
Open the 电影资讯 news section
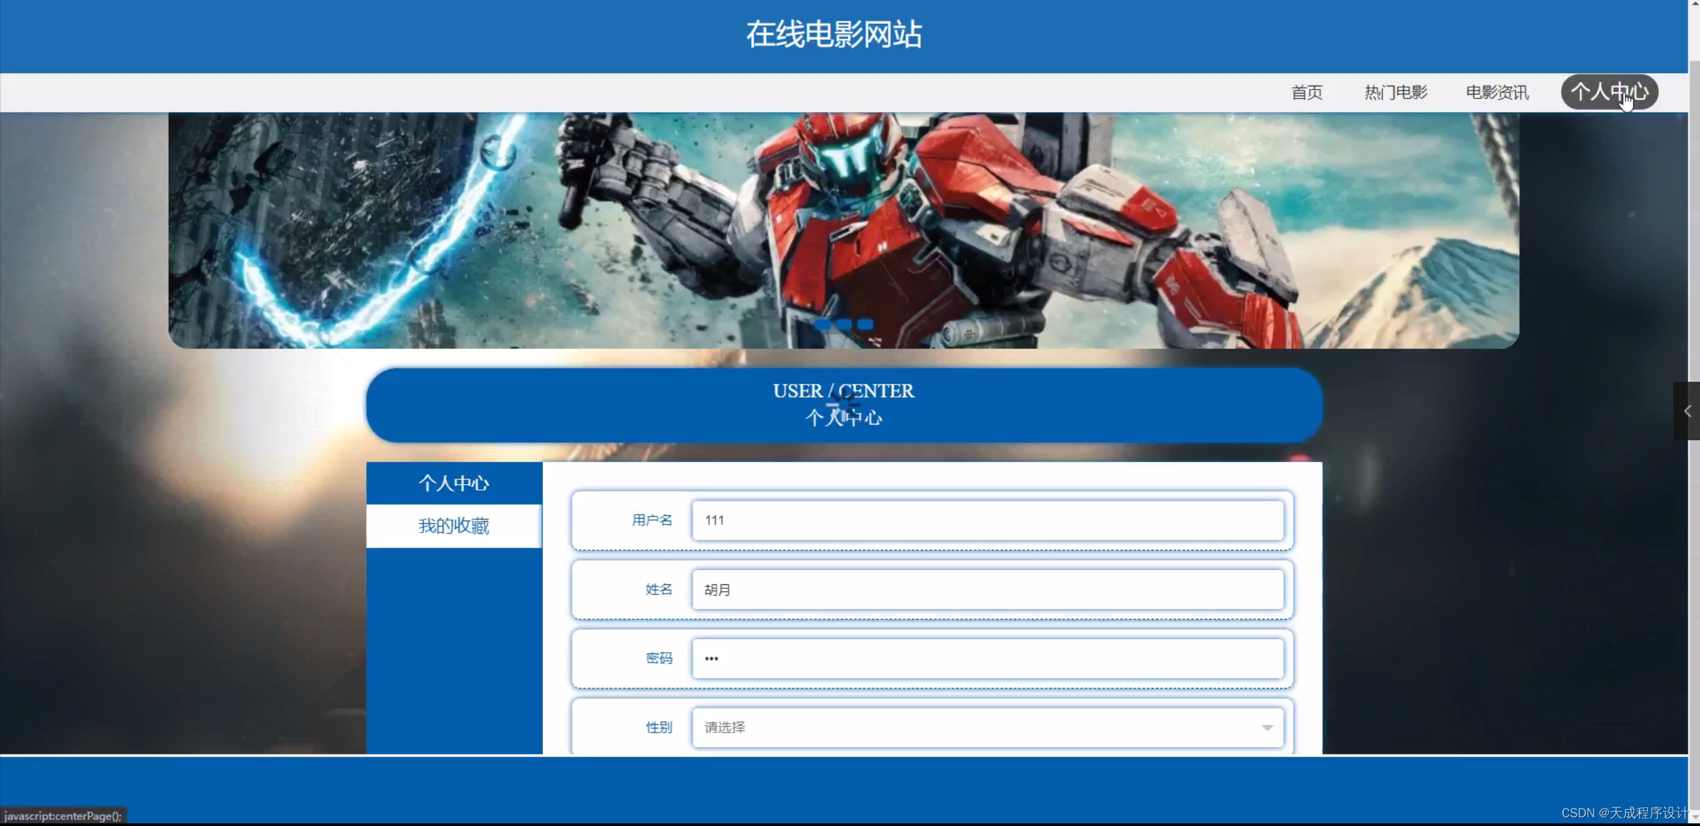point(1497,92)
